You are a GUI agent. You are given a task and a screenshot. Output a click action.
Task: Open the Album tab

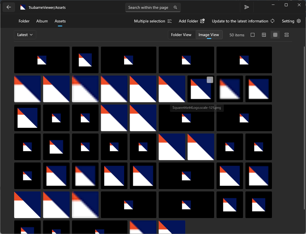click(x=42, y=21)
